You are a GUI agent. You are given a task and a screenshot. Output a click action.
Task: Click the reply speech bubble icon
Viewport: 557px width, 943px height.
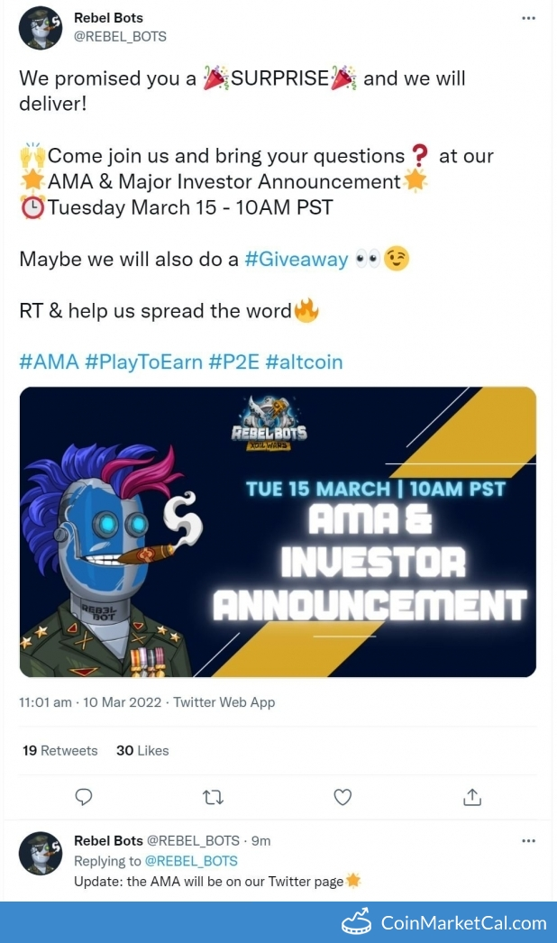[84, 797]
